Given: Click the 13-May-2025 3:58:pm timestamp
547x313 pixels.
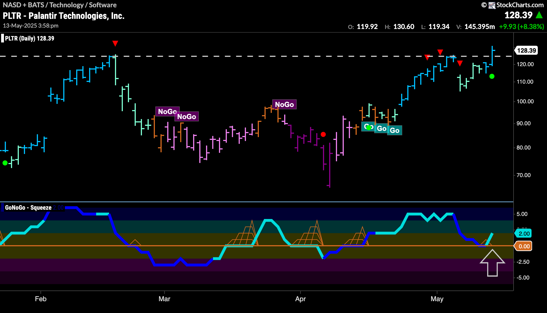Looking at the screenshot, I should point(31,26).
